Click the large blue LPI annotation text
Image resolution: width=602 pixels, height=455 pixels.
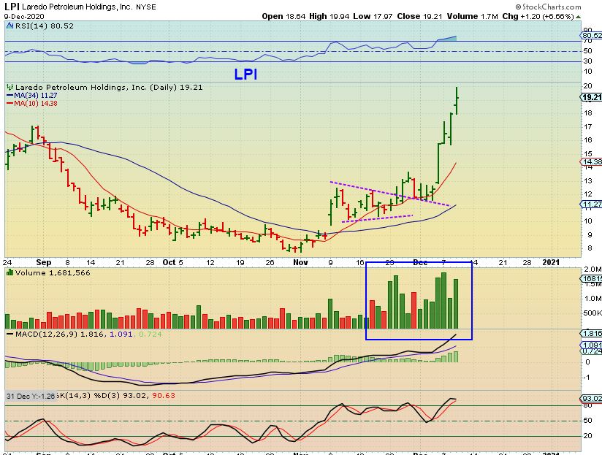(245, 74)
